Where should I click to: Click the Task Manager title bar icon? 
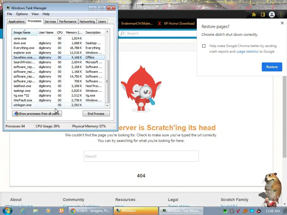[8, 8]
